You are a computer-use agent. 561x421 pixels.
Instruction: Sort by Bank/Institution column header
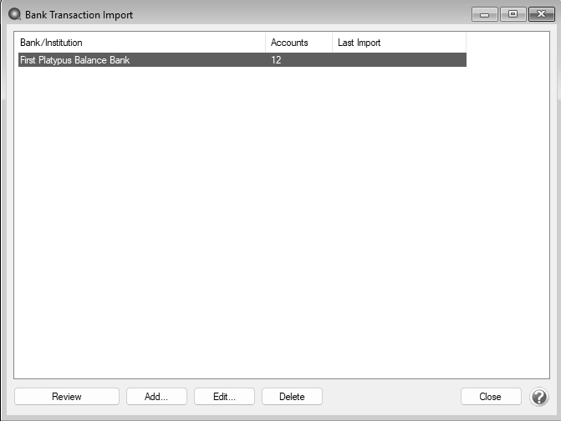coord(140,43)
